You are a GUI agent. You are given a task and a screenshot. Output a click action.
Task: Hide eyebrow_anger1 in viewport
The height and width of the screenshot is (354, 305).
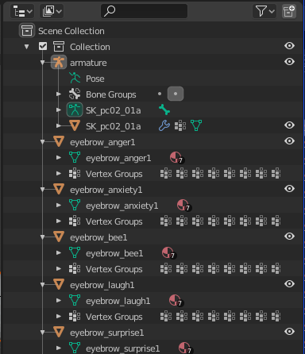(289, 141)
